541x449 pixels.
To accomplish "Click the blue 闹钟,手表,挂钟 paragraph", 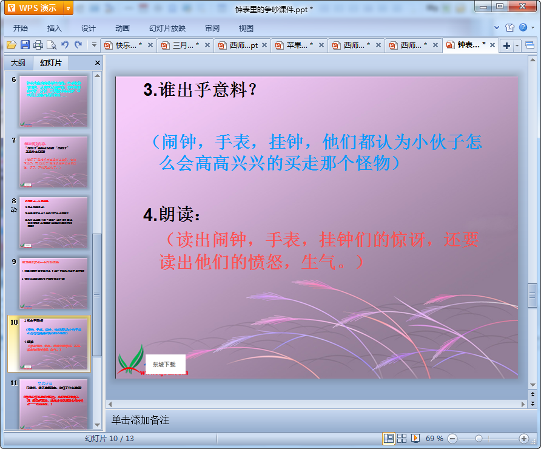I will [316, 152].
